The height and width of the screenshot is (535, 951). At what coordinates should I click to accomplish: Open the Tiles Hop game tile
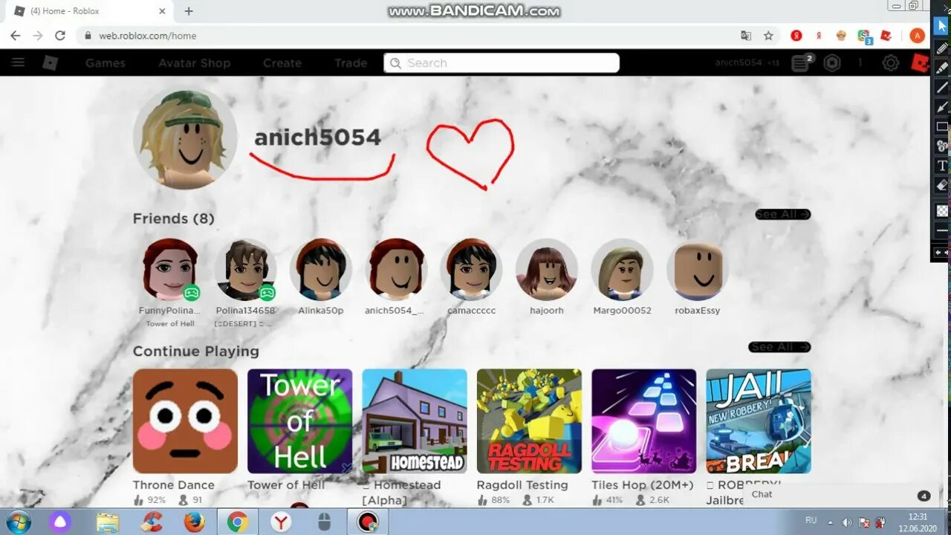coord(644,421)
